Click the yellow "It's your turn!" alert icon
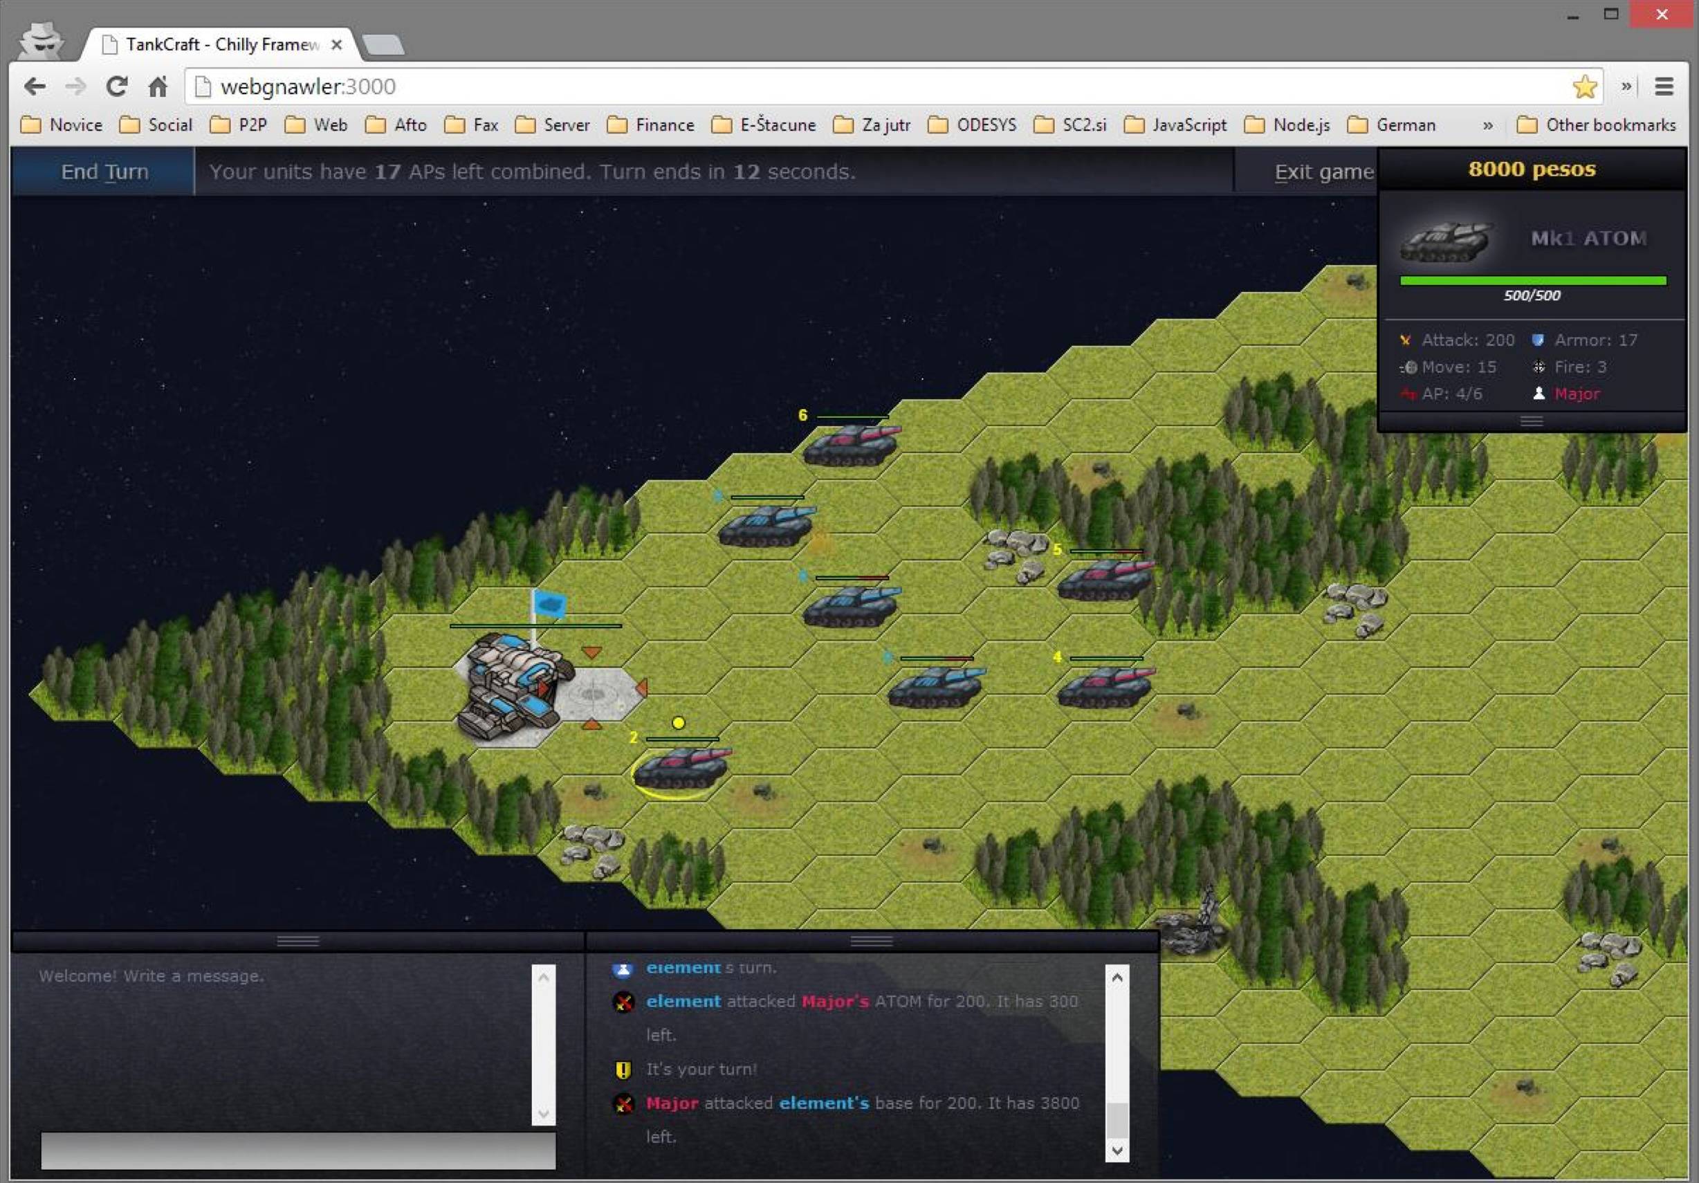Screen dimensions: 1699x1183 tap(623, 1070)
